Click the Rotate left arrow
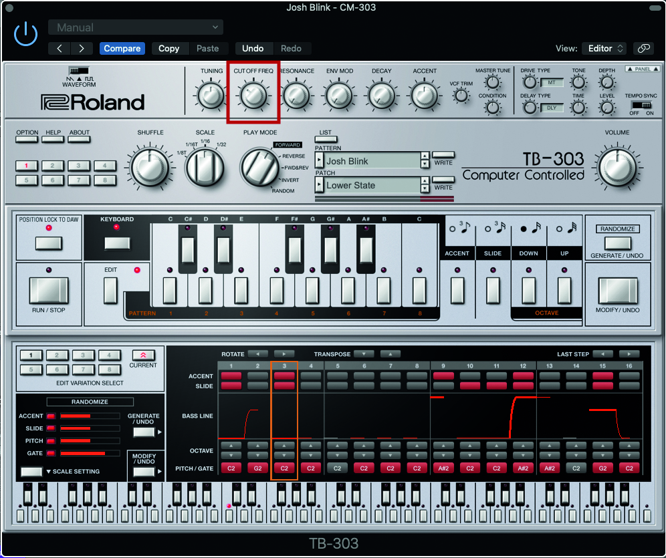 pos(258,354)
